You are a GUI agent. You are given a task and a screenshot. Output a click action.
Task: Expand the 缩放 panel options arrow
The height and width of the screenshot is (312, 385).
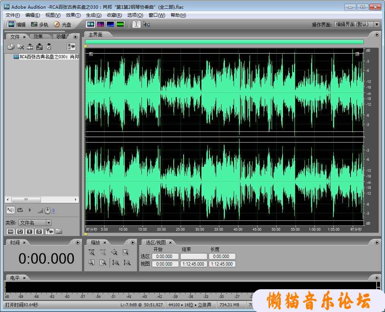click(x=133, y=242)
